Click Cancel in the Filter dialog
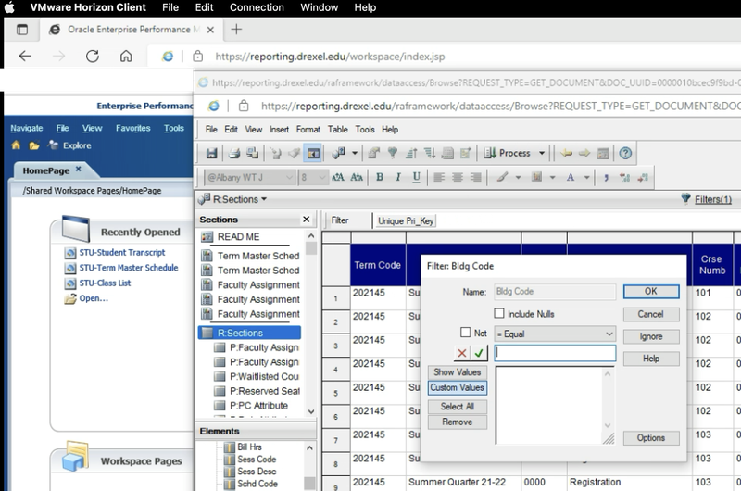This screenshot has height=491, width=741. point(651,314)
